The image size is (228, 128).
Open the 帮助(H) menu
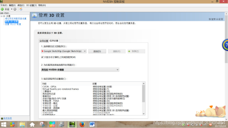[42, 5]
